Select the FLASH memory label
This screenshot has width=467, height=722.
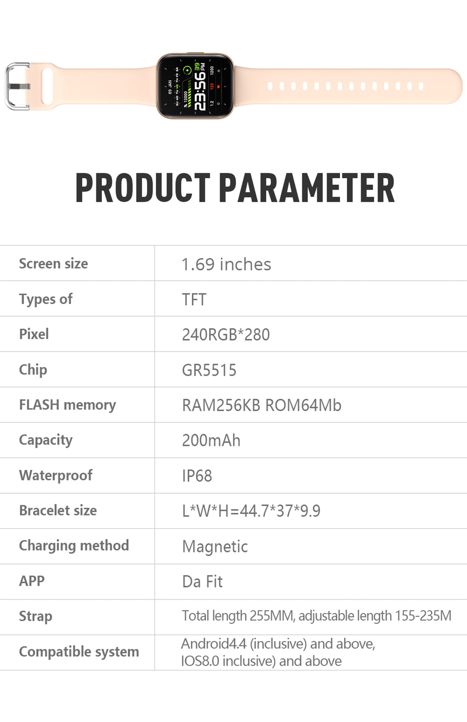tap(68, 405)
